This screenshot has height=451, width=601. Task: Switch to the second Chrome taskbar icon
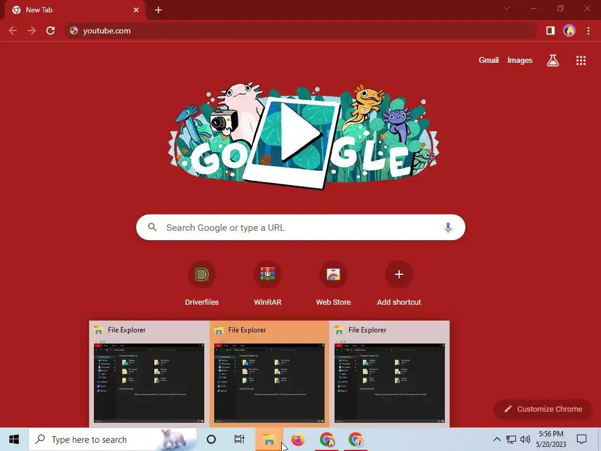point(356,439)
